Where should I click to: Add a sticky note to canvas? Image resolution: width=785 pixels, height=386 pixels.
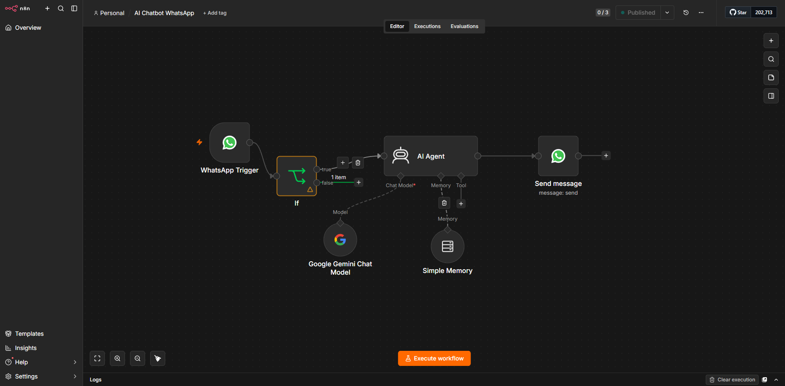click(771, 77)
